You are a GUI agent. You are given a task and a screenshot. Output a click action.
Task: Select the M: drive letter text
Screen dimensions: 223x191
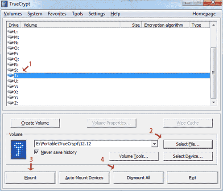pos(17,37)
